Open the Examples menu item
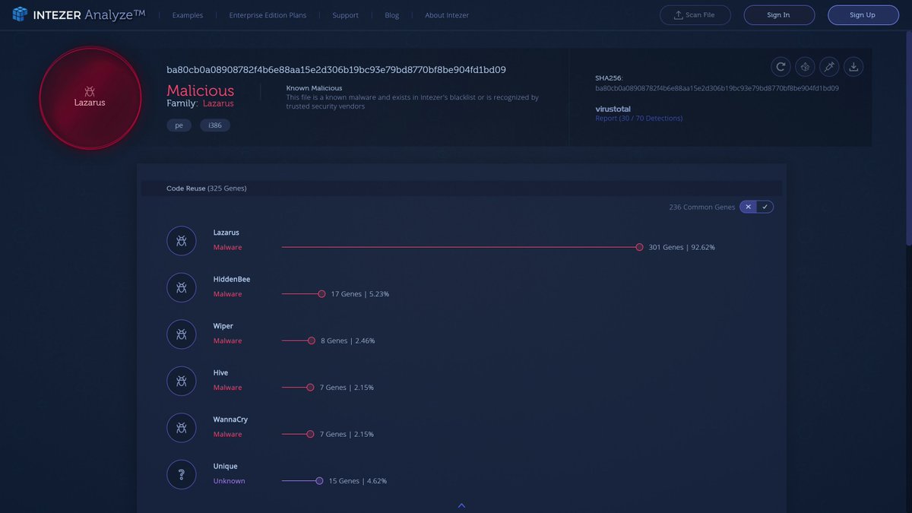 (x=188, y=15)
